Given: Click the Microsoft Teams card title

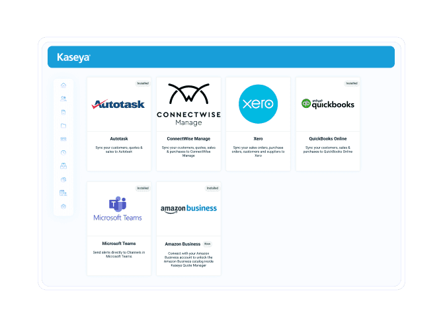Looking at the screenshot, I should [x=119, y=244].
